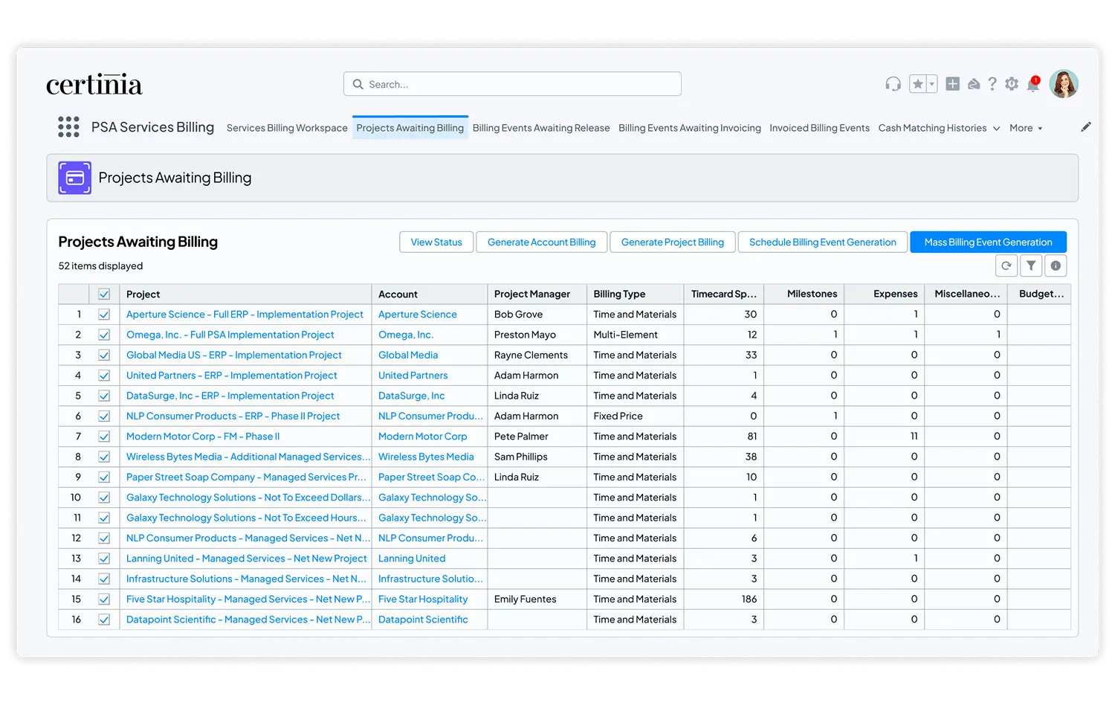
Task: Expand the More tabs dropdown
Action: (1026, 127)
